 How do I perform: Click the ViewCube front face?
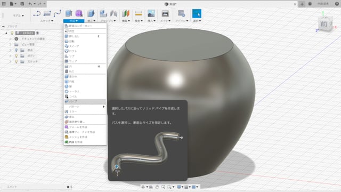(324, 24)
